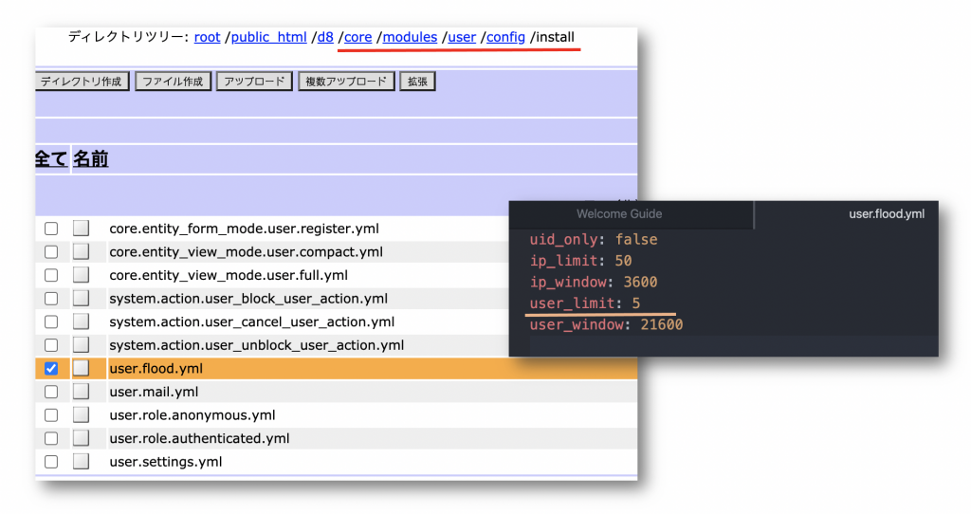Viewport: 971px width, 514px height.
Task: Open file core.entity_view_mode.user.compact.yml
Action: tap(246, 252)
